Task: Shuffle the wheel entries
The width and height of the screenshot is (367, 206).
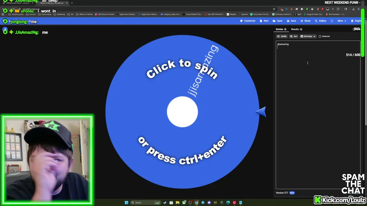Action: pyautogui.click(x=282, y=36)
